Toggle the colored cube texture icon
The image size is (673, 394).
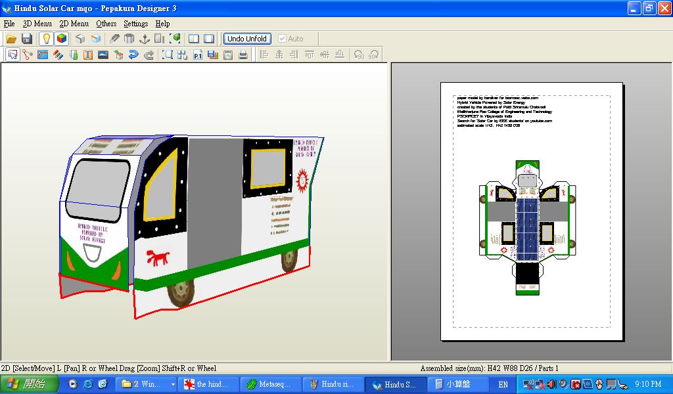[61, 39]
